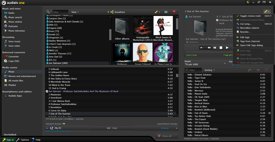Click the Copy button
Screen dimensions: 275x142
coord(112,128)
